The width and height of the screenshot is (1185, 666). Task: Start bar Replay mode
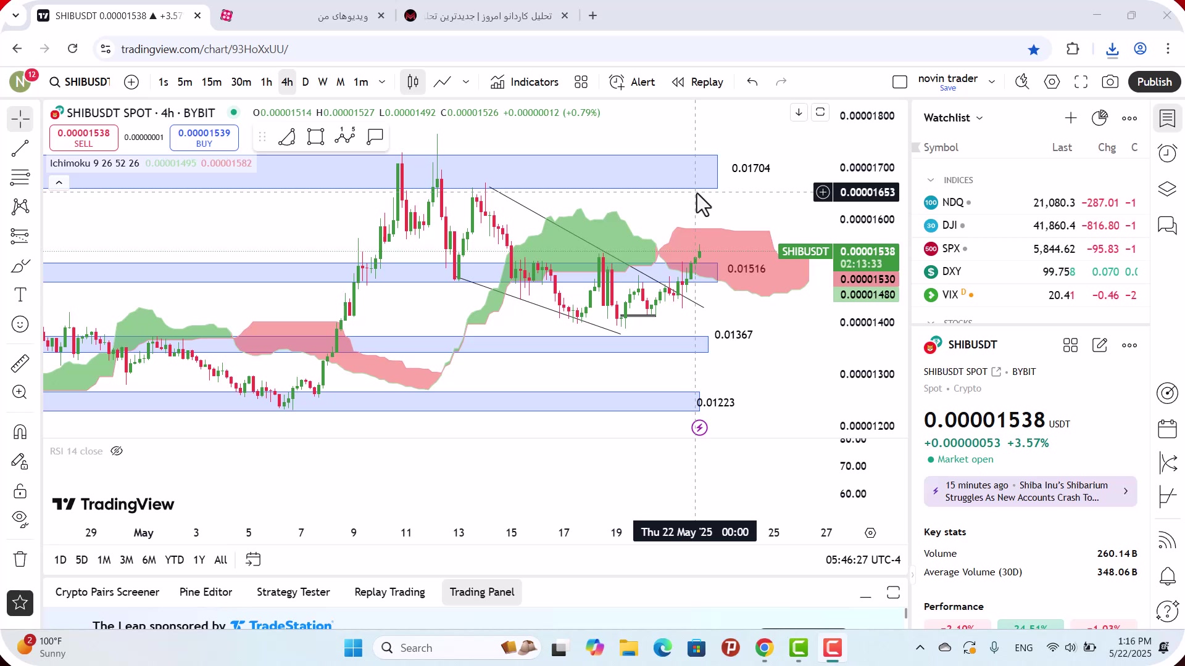tap(697, 82)
